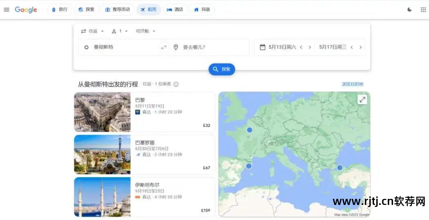This screenshot has width=429, height=220.
Task: Open the 往返 trip type dropdown
Action: tap(93, 31)
